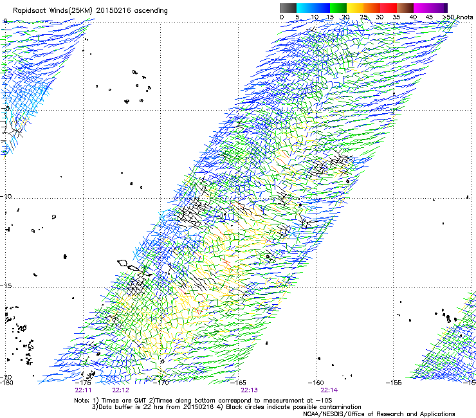Select the '>50 knots' legend label
This screenshot has height=418, width=476.
[x=457, y=17]
